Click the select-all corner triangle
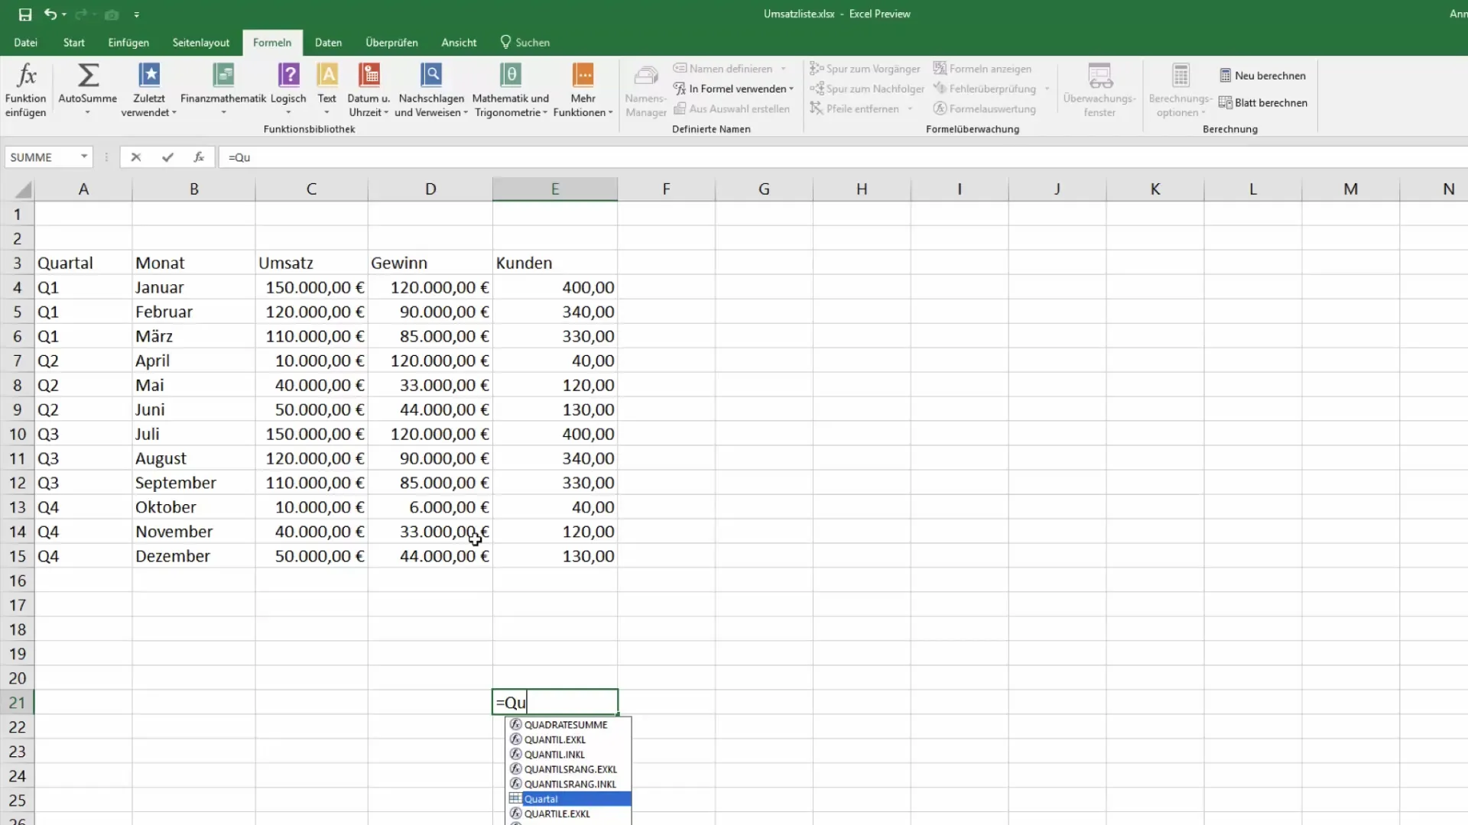Screen dimensions: 1468x825 point(24,189)
